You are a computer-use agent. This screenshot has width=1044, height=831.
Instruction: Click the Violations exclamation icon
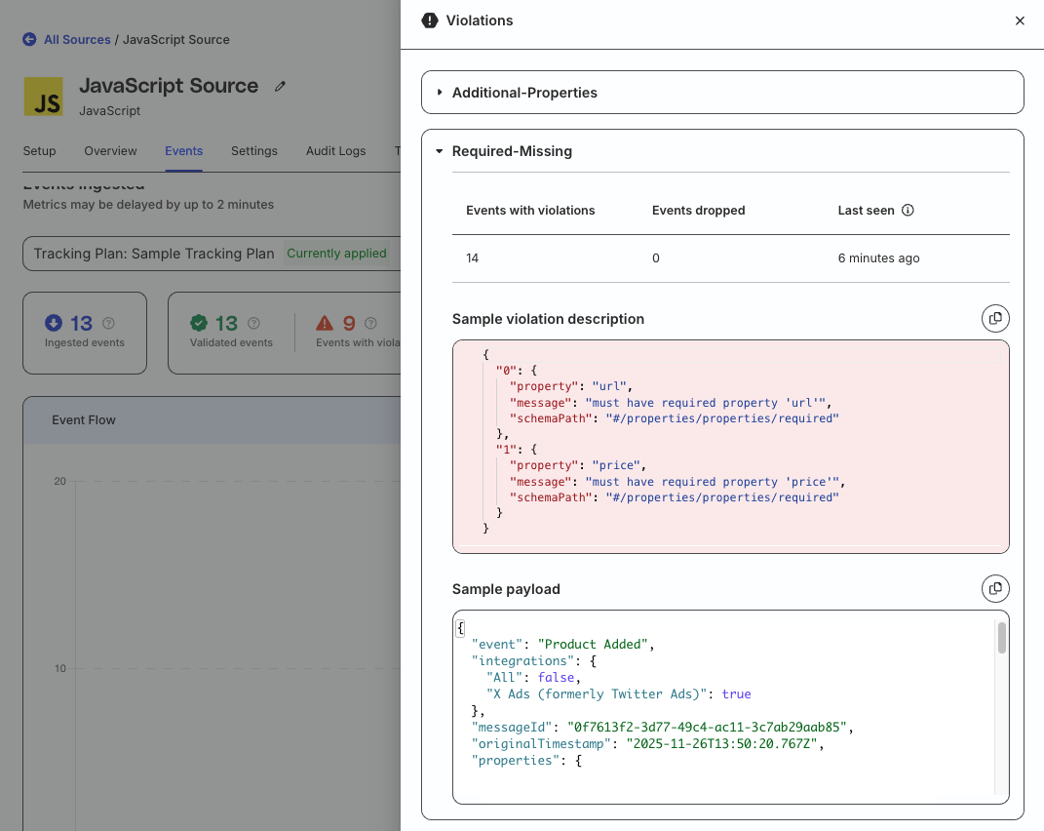(430, 20)
